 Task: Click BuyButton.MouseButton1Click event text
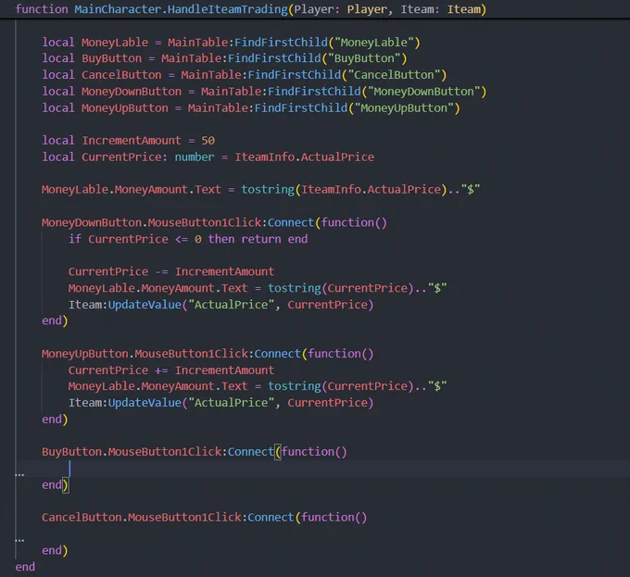tap(132, 452)
